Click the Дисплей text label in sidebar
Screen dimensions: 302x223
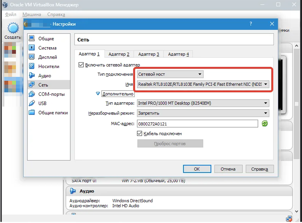pyautogui.click(x=48, y=57)
